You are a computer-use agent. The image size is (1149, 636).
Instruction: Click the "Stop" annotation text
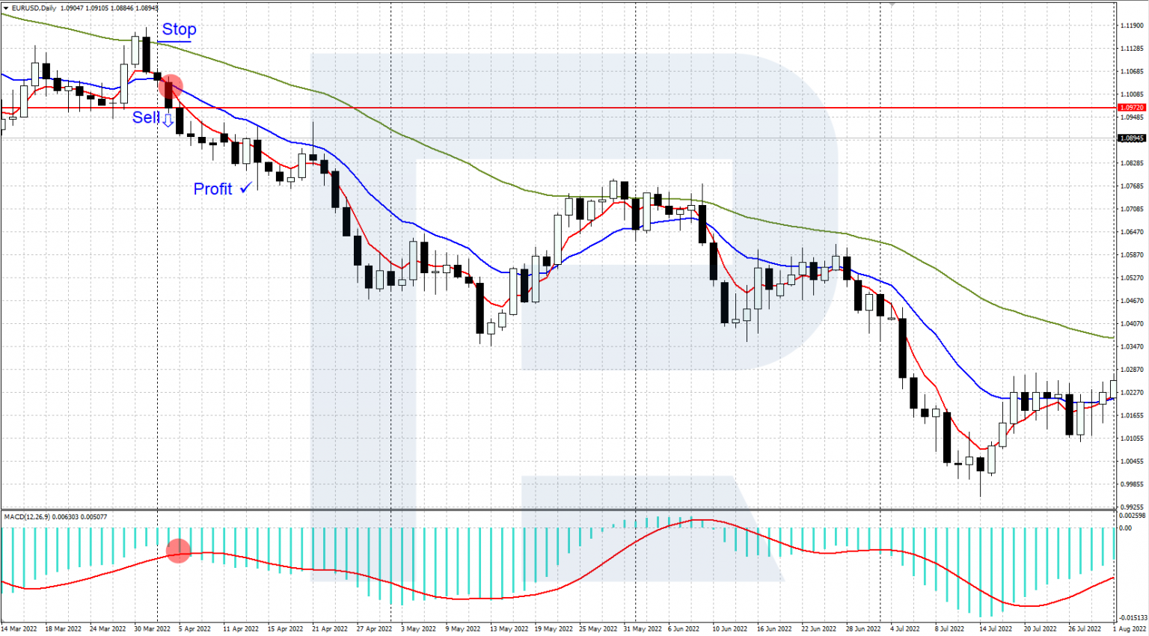179,30
